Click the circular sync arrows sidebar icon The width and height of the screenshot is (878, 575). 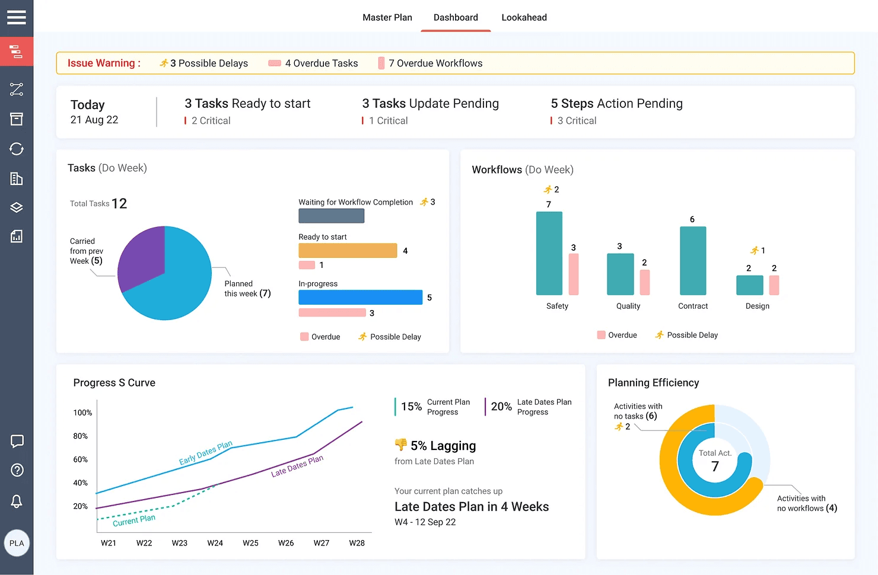pyautogui.click(x=17, y=149)
